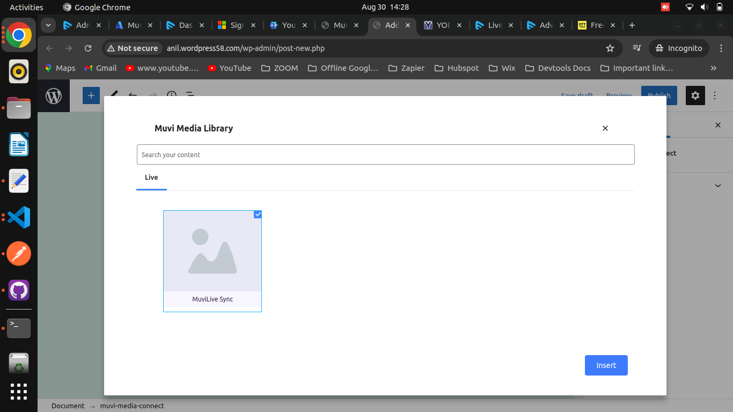Open the editor options three-dot menu

[715, 95]
